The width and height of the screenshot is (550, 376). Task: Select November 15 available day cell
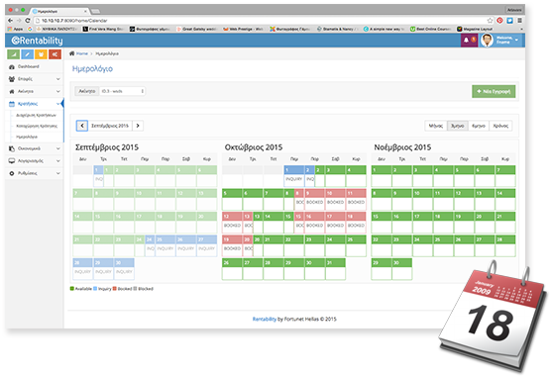pyautogui.click(x=382, y=222)
